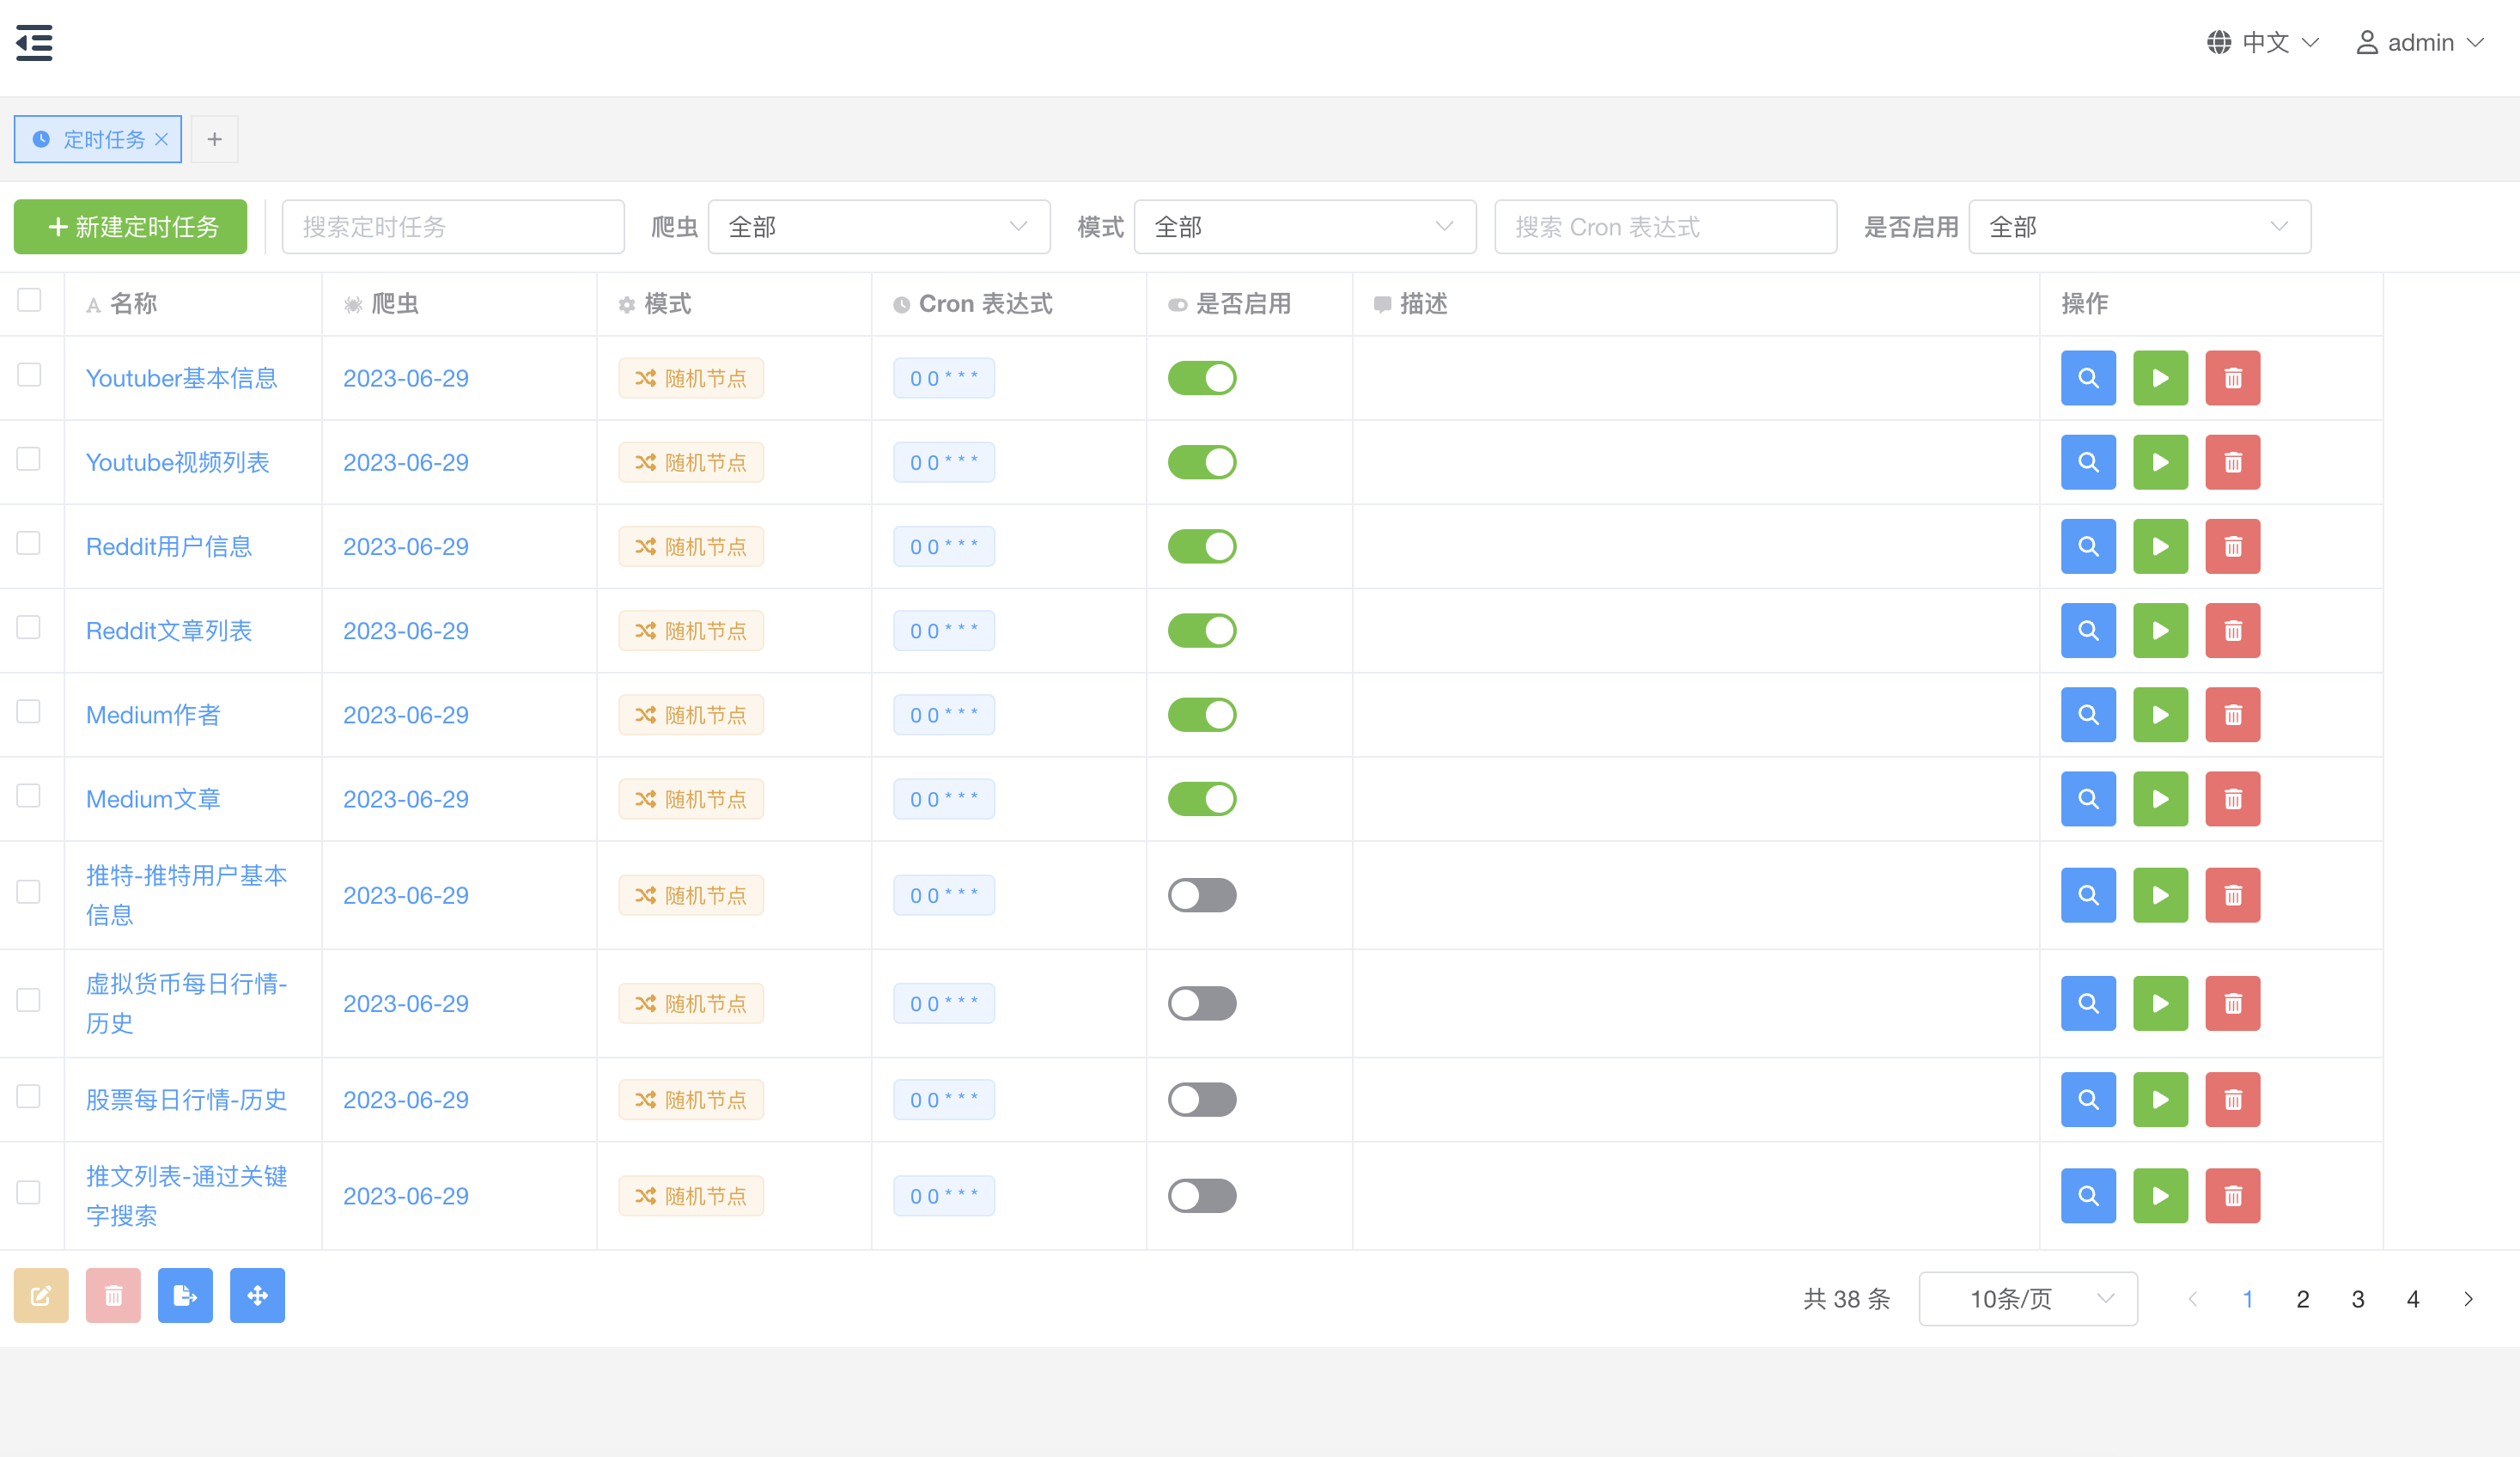View details of 推特-推特用户基本信息 schedule
2520x1457 pixels.
point(2088,895)
